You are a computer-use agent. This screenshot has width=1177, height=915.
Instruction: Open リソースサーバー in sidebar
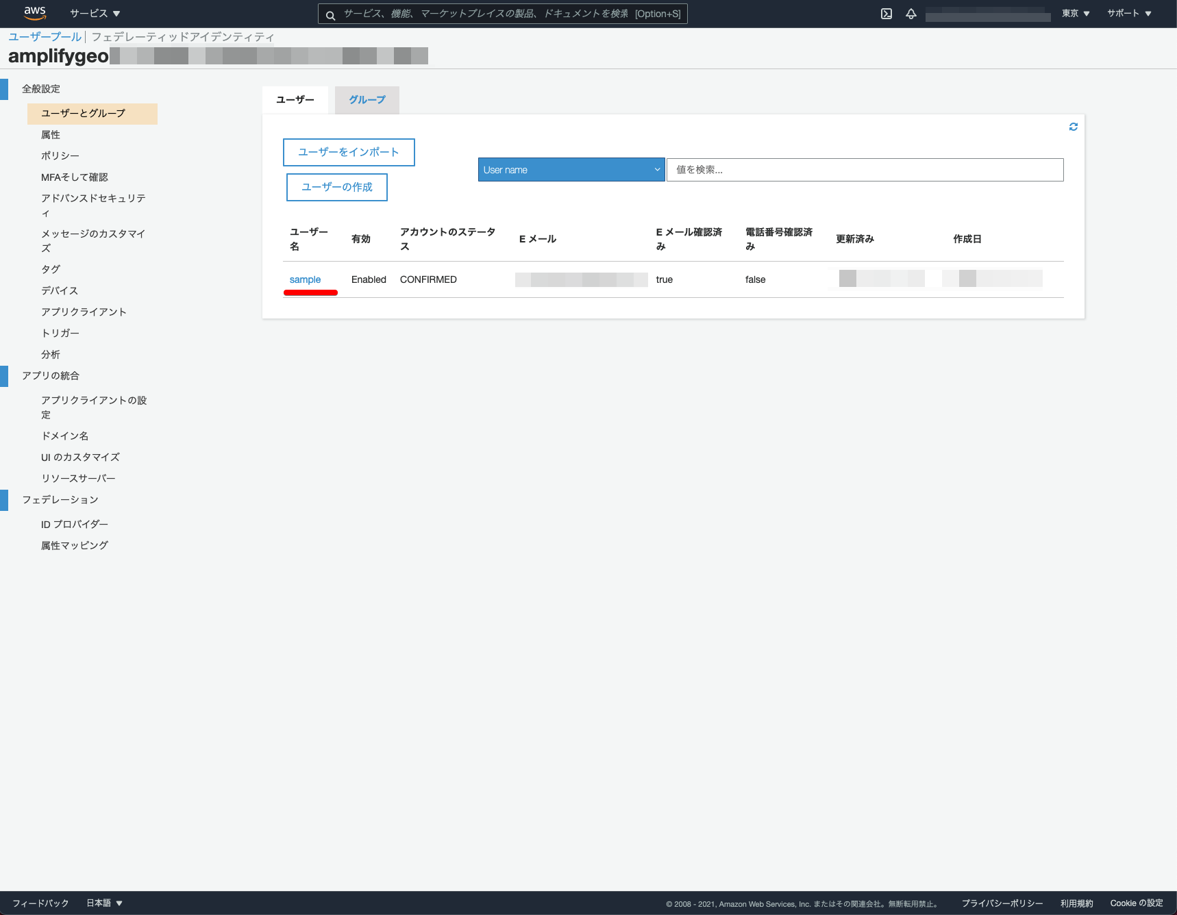click(x=78, y=479)
